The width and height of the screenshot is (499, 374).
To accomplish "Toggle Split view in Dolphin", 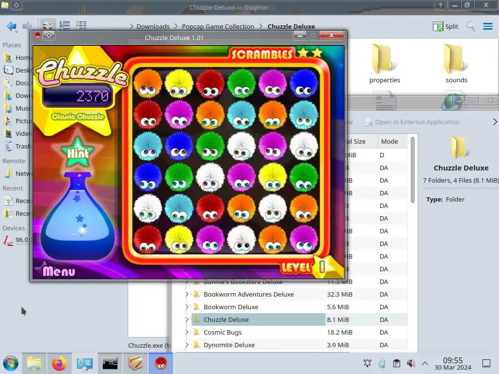I will click(x=445, y=26).
